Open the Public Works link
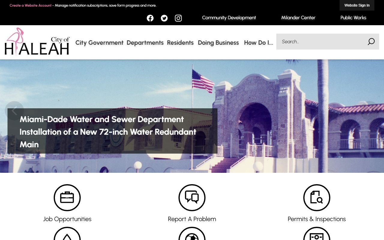This screenshot has height=240, width=384. pos(353,18)
